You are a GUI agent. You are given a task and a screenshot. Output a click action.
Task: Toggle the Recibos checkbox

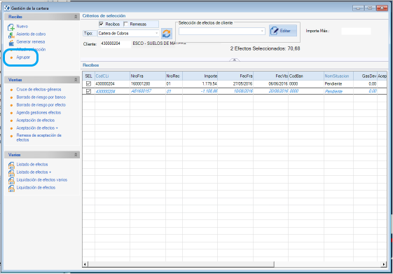click(101, 24)
